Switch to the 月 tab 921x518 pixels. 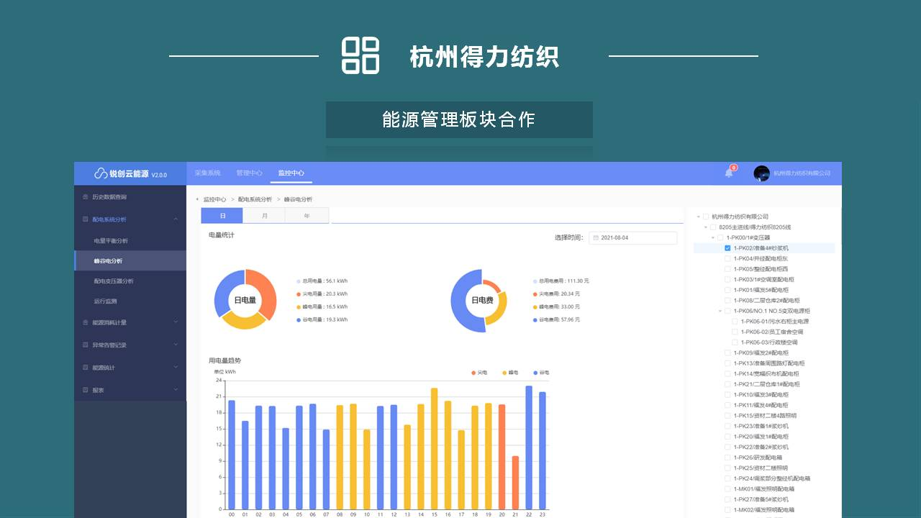pyautogui.click(x=264, y=216)
